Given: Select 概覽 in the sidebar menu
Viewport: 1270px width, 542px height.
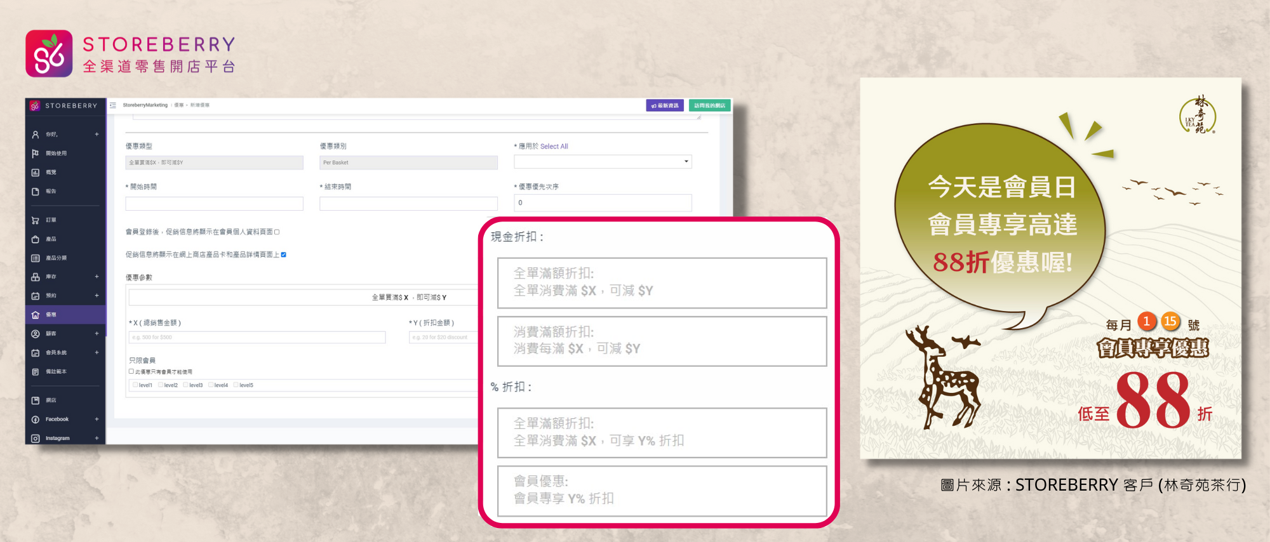Looking at the screenshot, I should (x=51, y=173).
